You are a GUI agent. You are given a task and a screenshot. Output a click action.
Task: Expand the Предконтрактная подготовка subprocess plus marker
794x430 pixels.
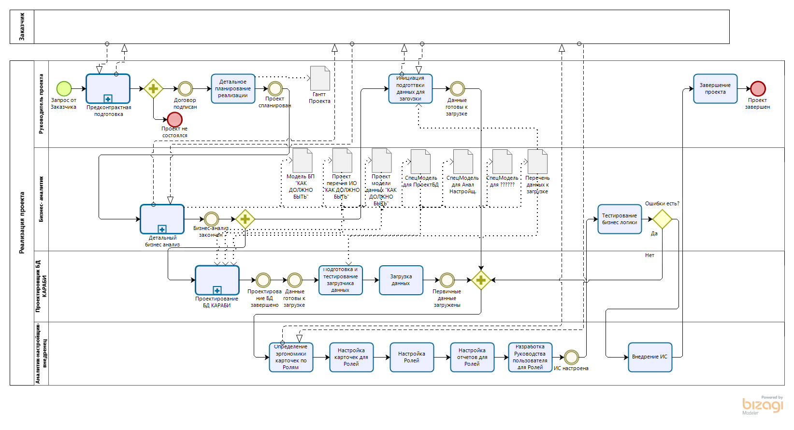click(108, 99)
